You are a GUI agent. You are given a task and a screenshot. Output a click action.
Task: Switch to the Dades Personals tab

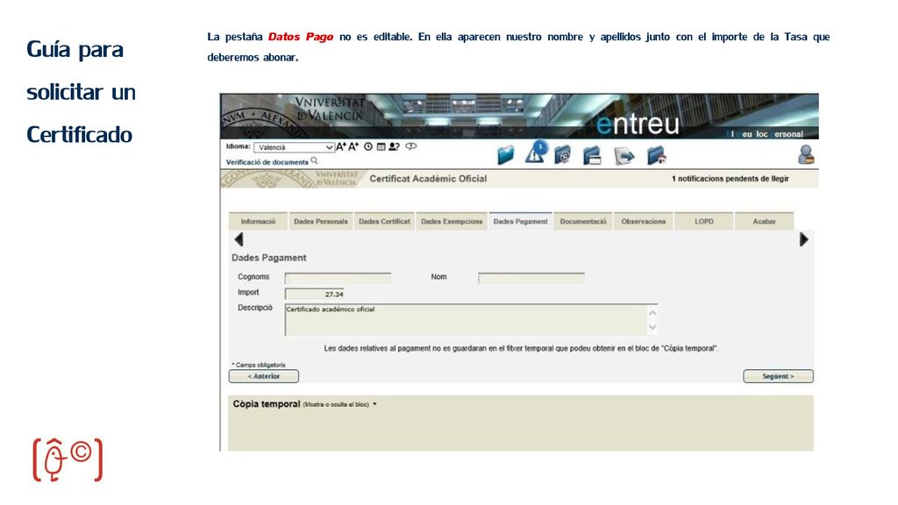321,222
